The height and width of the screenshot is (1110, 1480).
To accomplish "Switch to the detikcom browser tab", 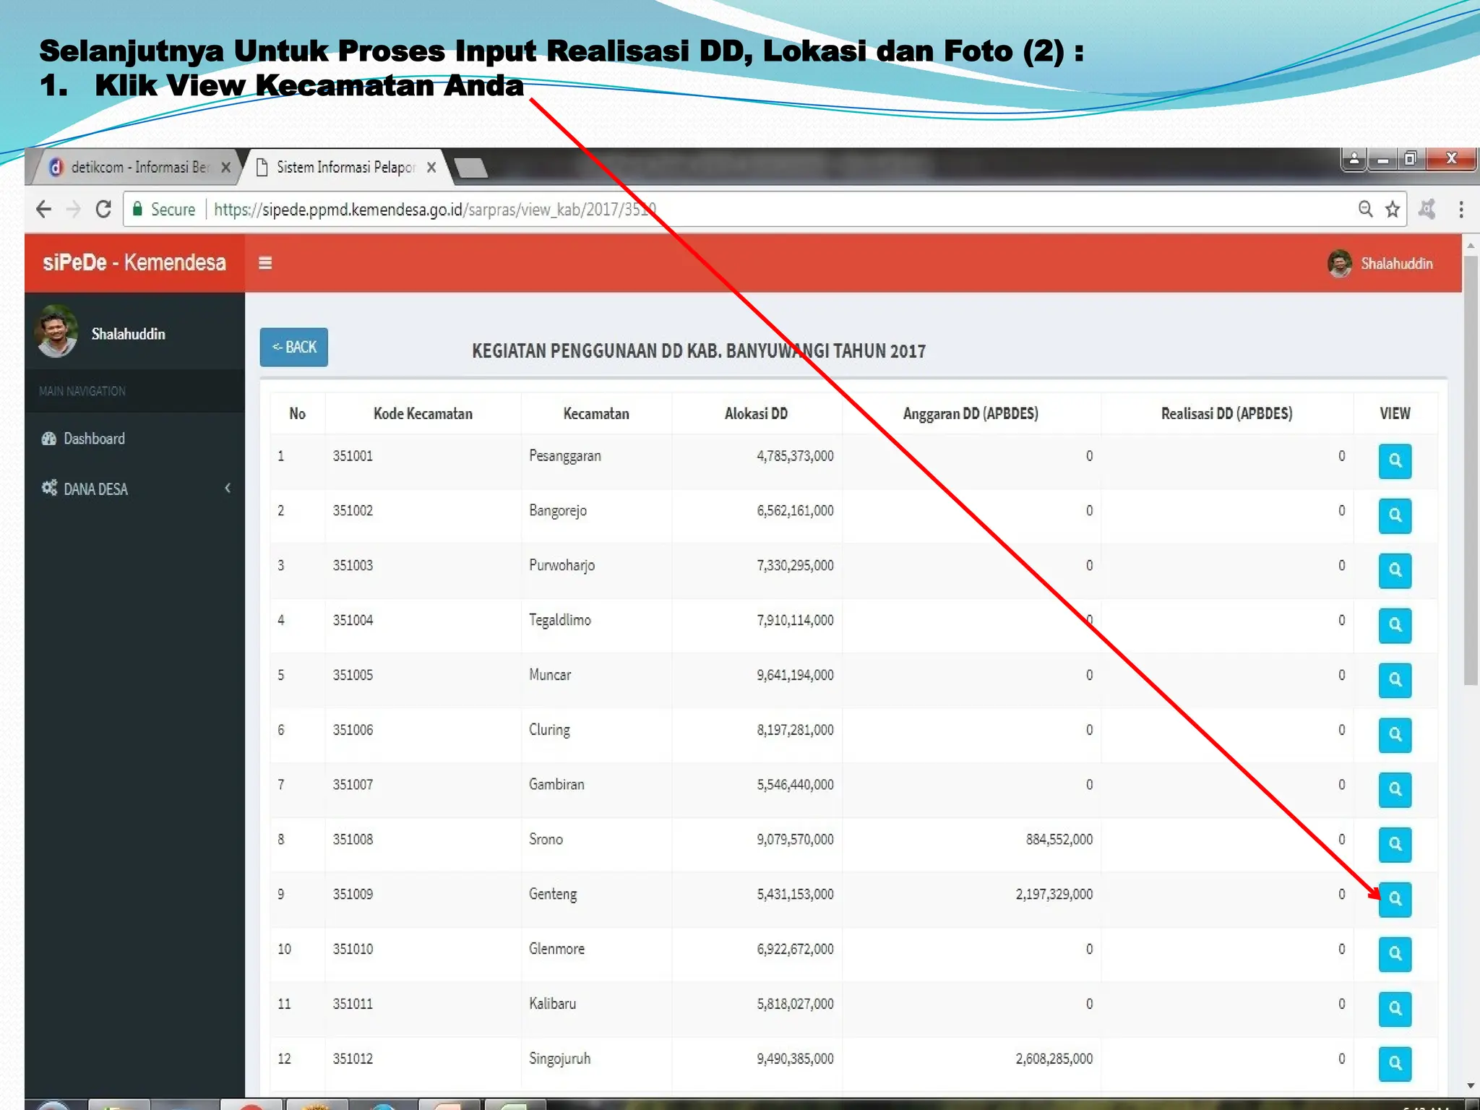I will pos(134,168).
